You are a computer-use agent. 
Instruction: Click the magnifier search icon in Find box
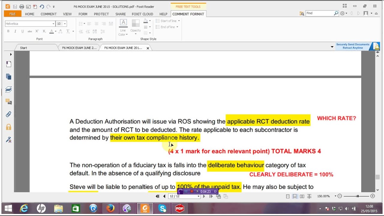tap(336, 13)
